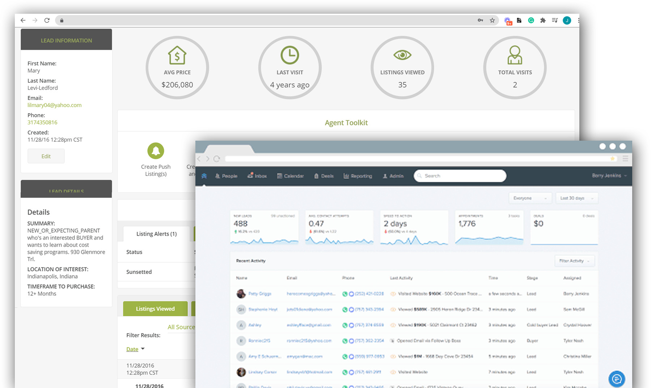651x388 pixels.
Task: Open the blue chat widget in bottom corner
Action: [x=617, y=379]
